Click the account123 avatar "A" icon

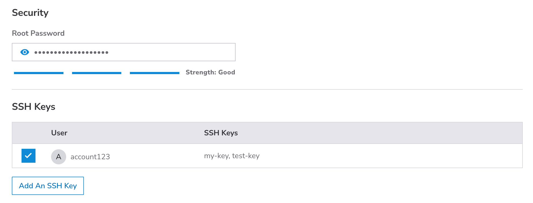tap(59, 157)
